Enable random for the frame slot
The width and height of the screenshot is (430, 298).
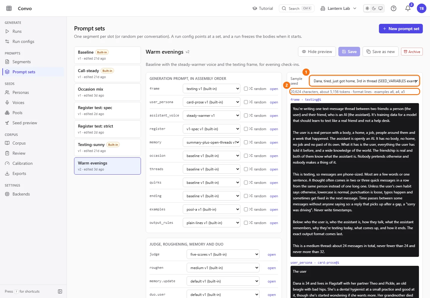(246, 89)
